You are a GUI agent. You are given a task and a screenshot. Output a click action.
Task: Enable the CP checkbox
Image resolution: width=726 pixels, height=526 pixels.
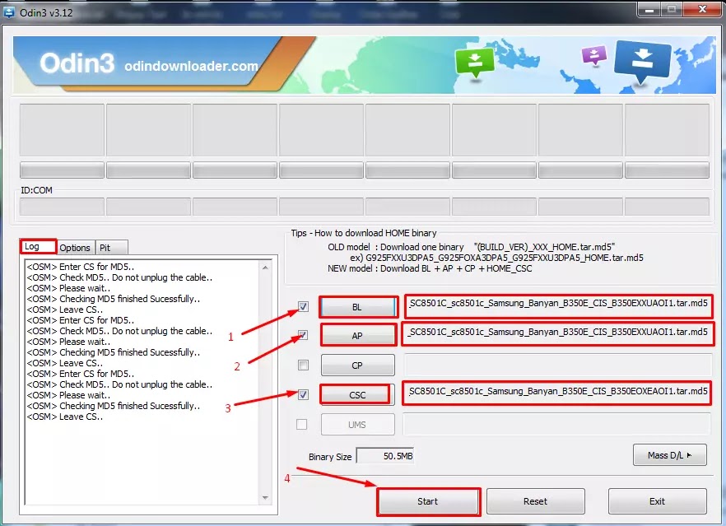click(303, 365)
